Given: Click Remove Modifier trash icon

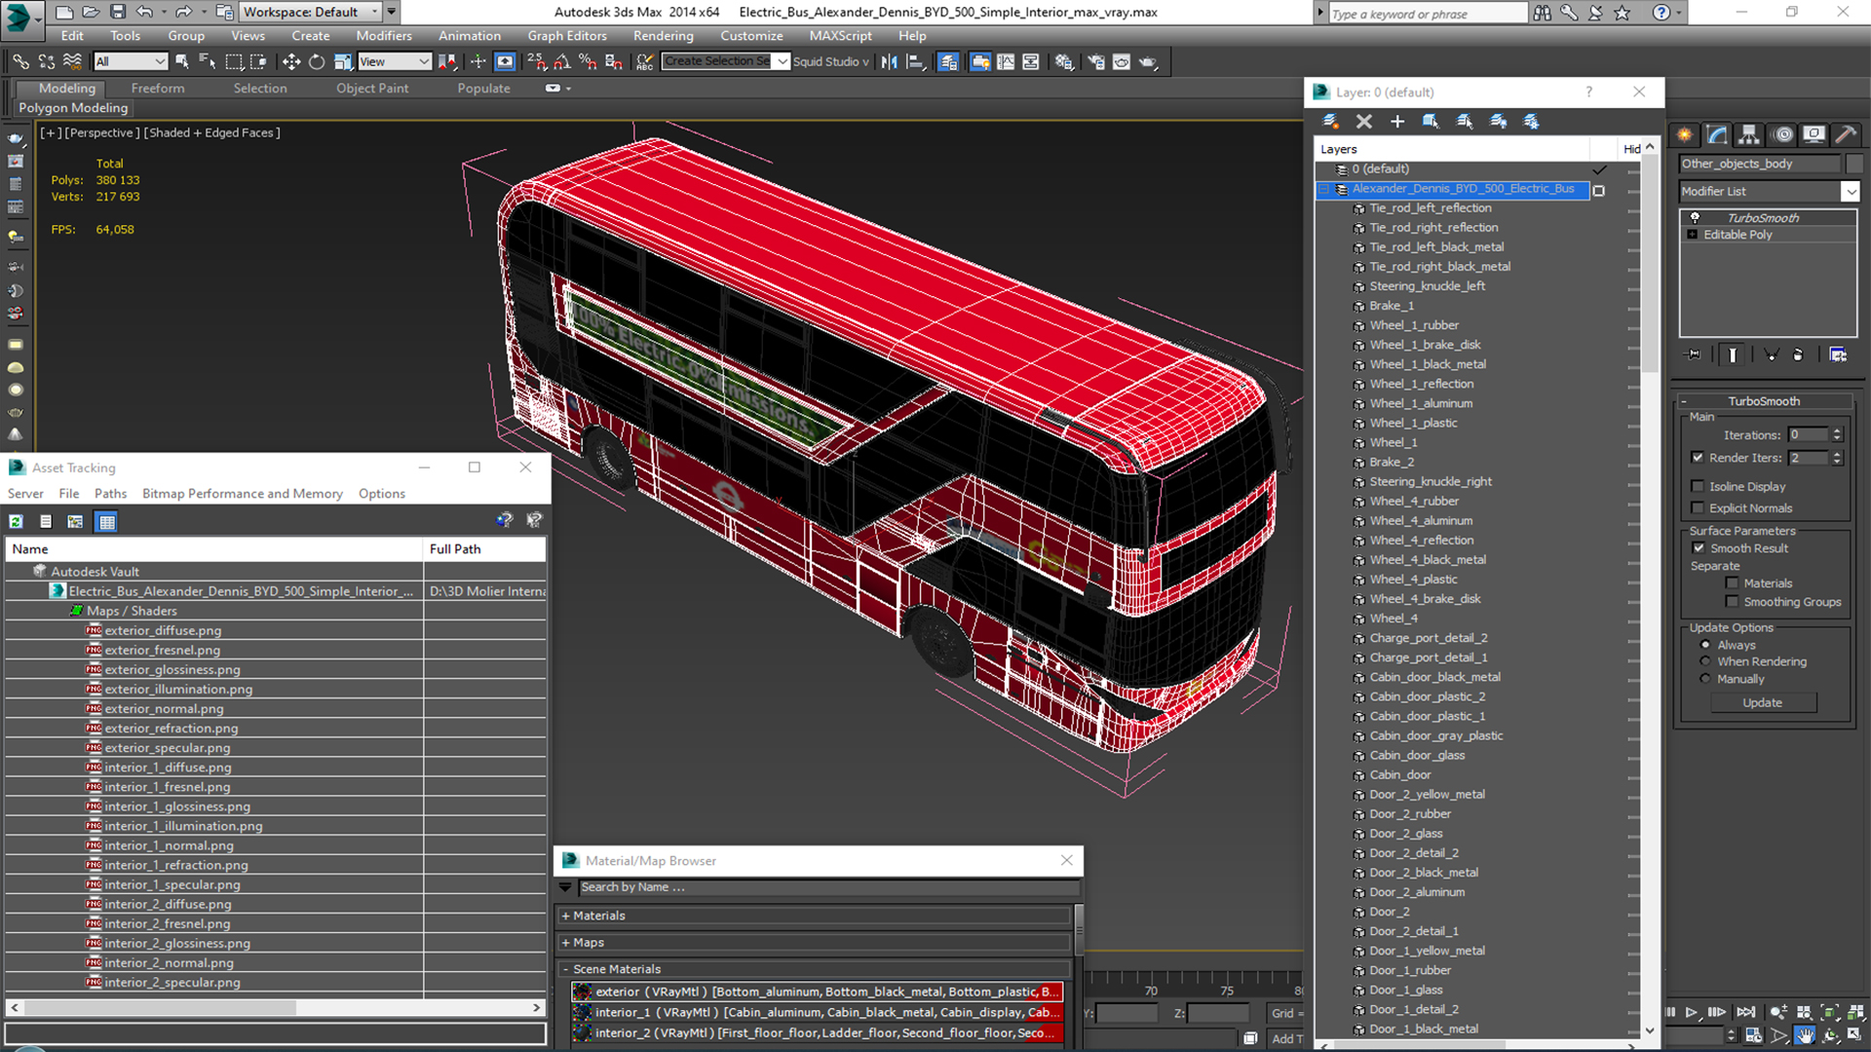Looking at the screenshot, I should click(x=1798, y=355).
